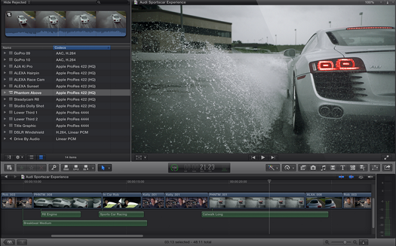The width and height of the screenshot is (396, 246).
Task: Adjust the timeline zoom slider
Action: 345,242
